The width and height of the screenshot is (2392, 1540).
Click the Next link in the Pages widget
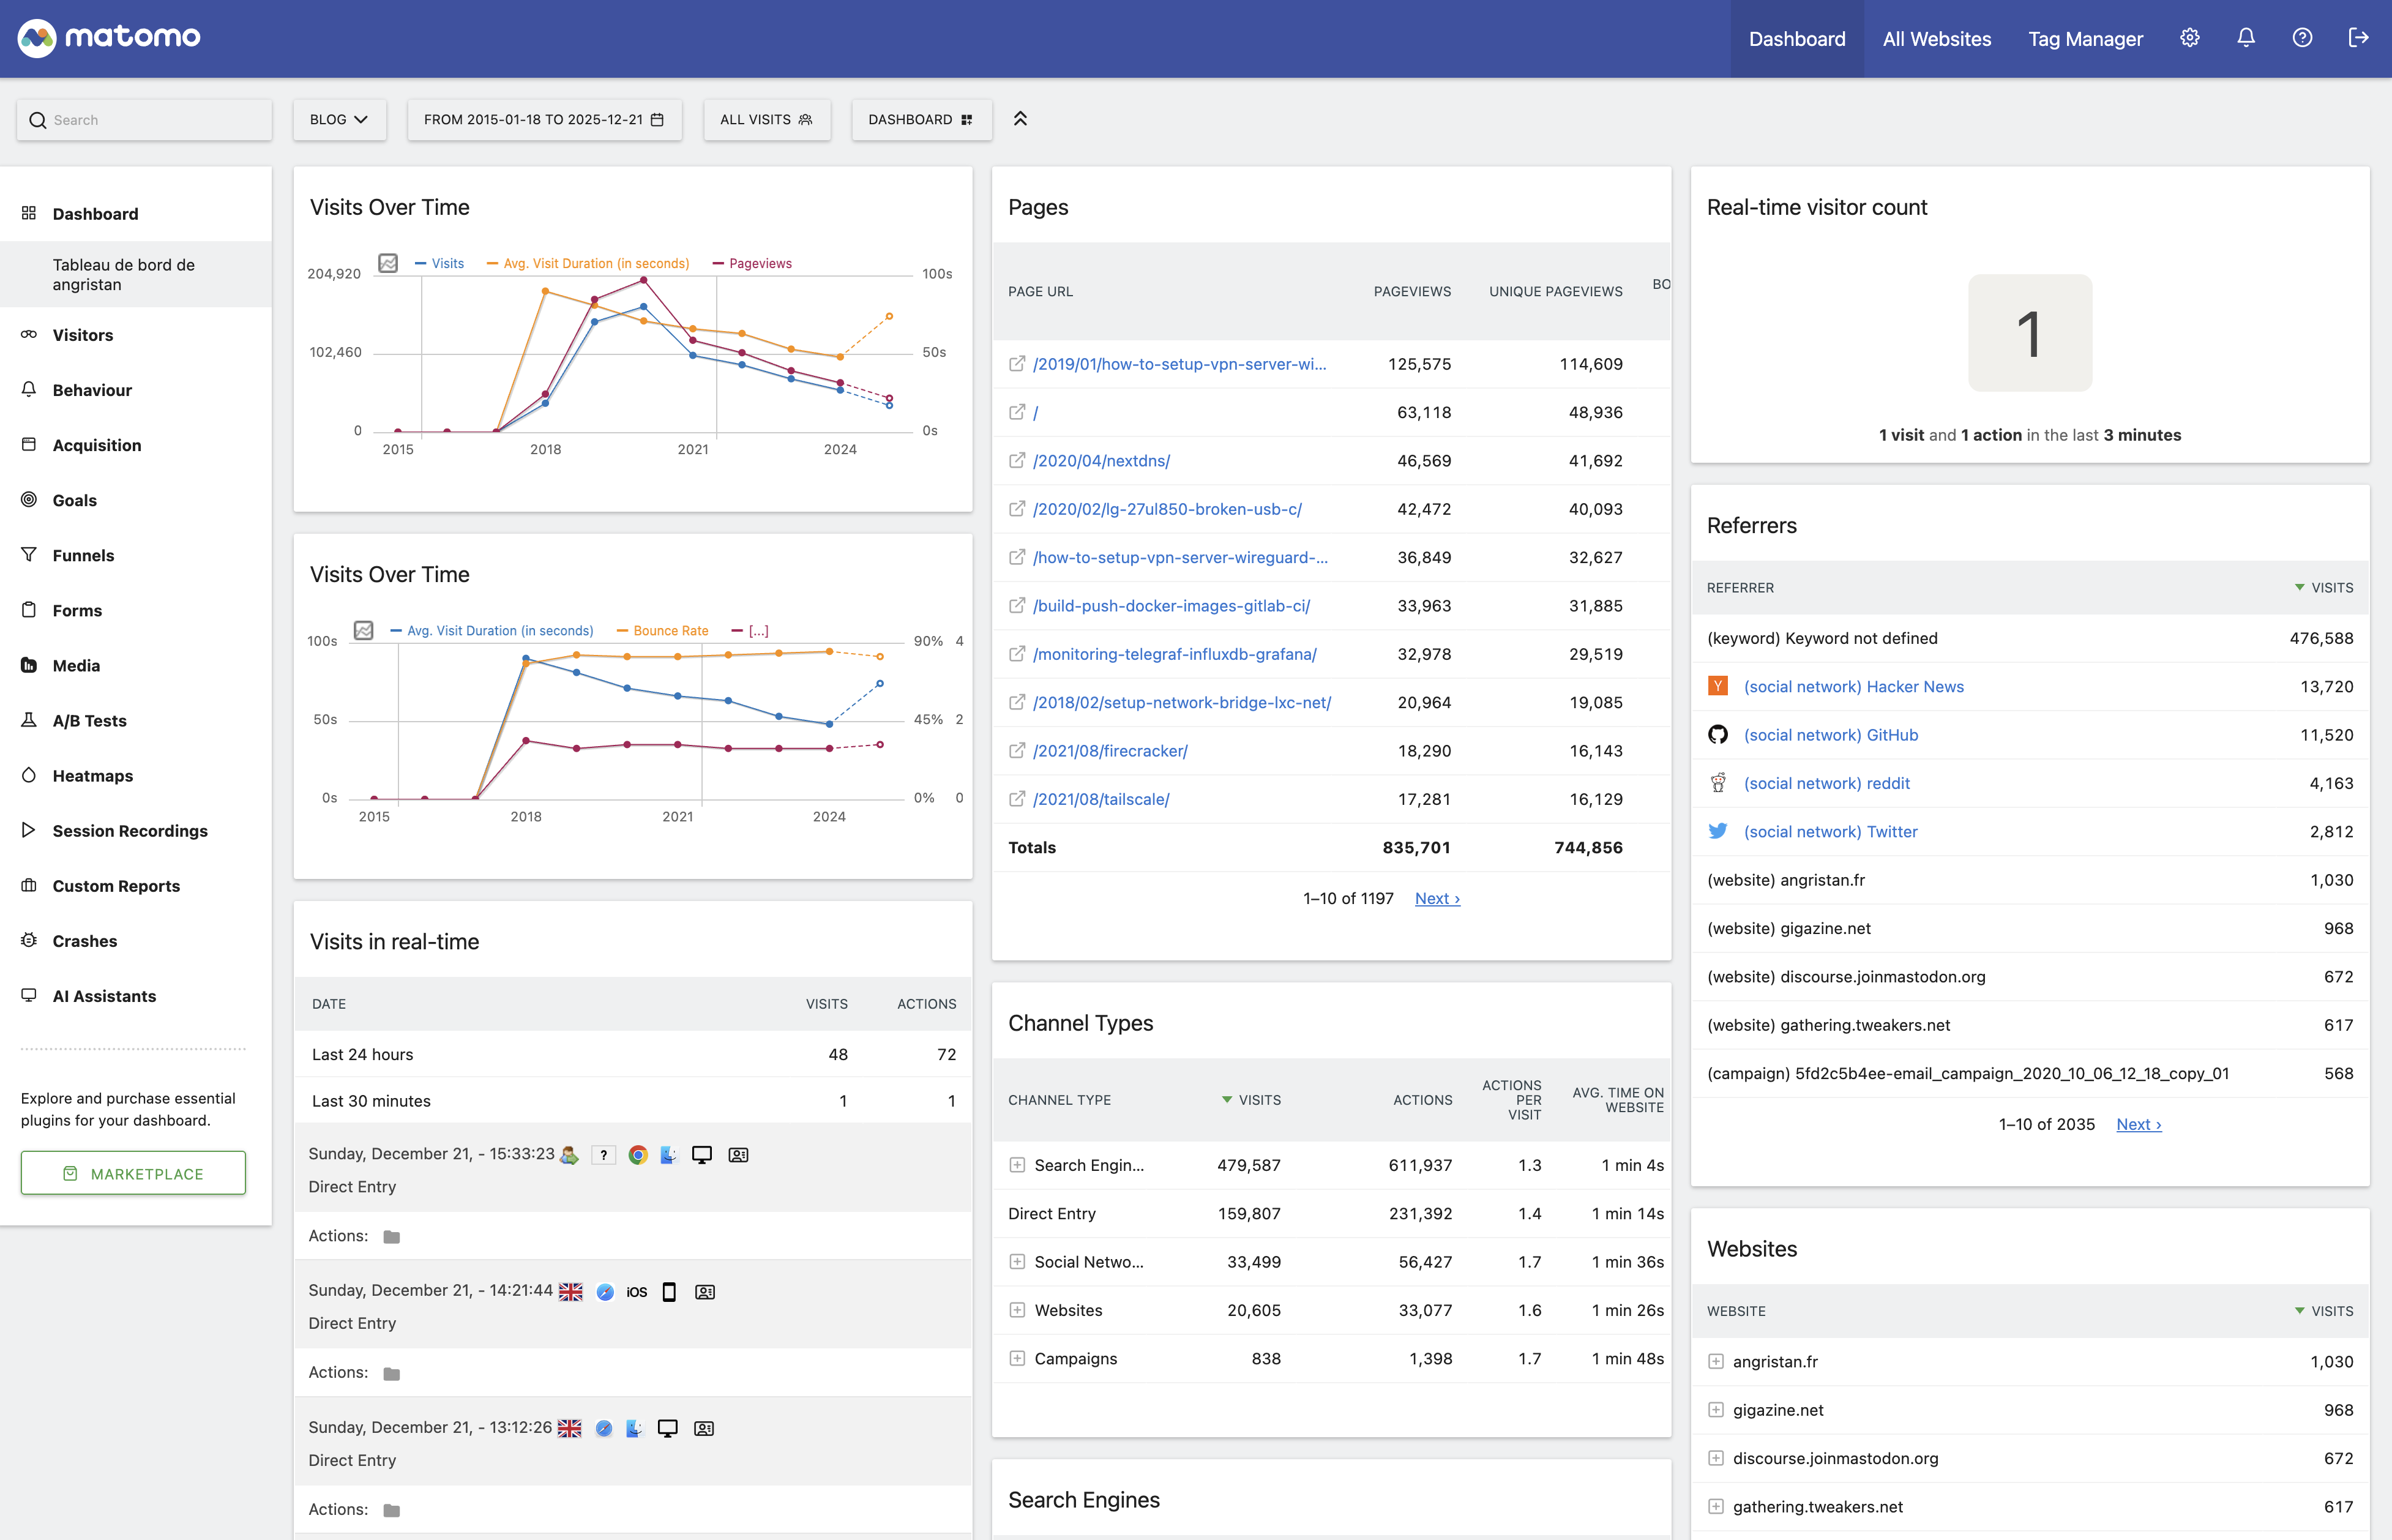[x=1436, y=898]
